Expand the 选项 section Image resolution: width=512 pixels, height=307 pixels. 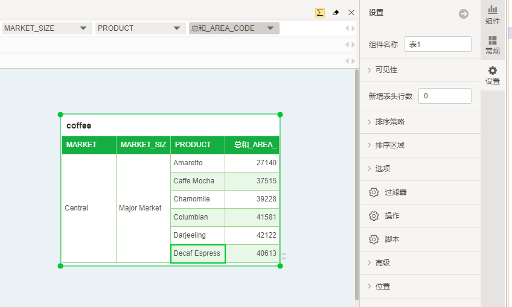point(382,169)
